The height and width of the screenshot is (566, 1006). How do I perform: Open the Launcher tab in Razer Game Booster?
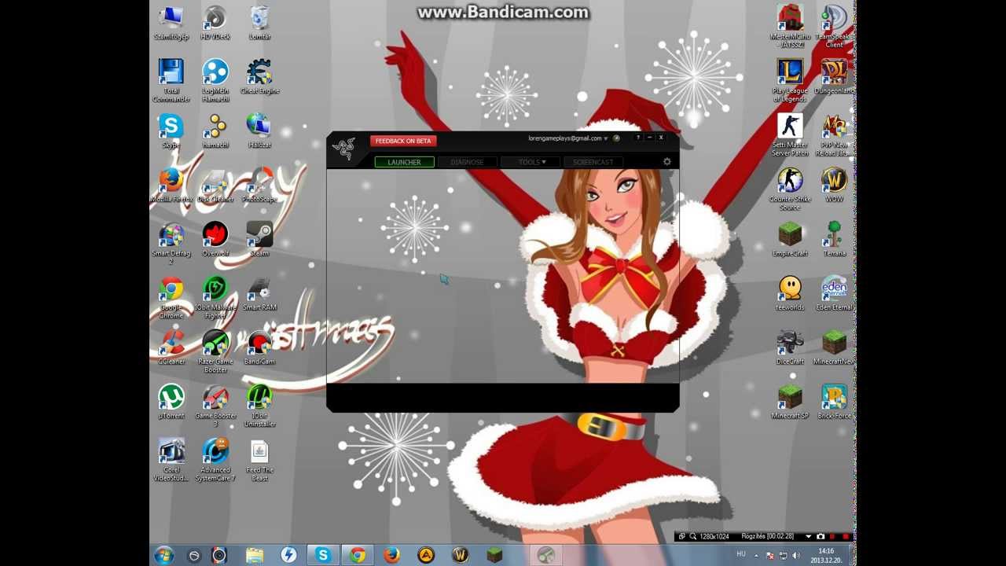[x=404, y=162]
